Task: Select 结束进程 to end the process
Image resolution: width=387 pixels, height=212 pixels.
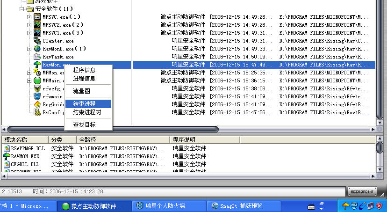Action: click(x=88, y=104)
